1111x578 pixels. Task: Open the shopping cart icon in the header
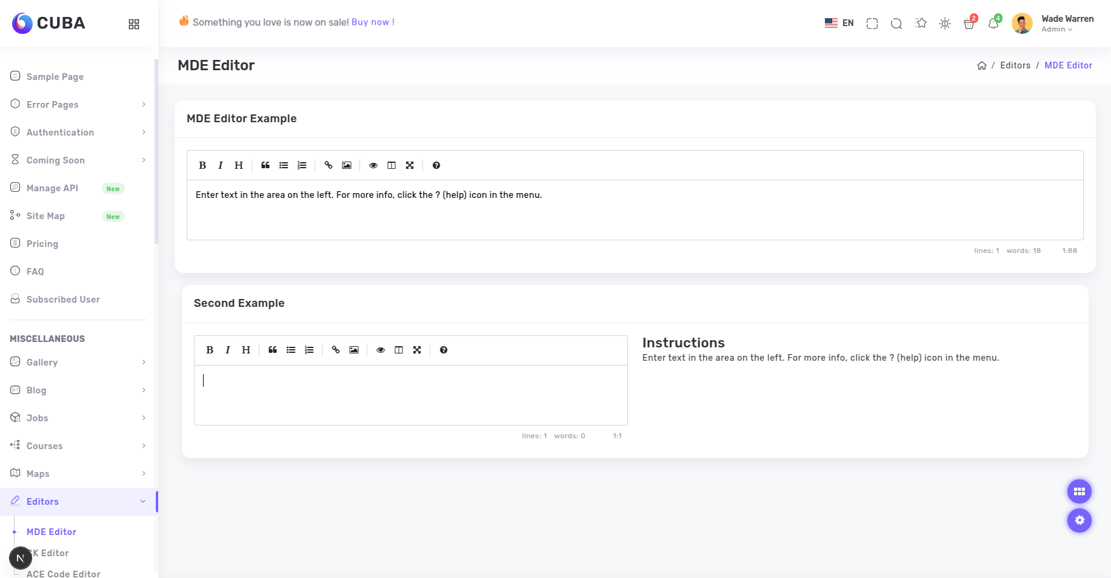pos(969,24)
